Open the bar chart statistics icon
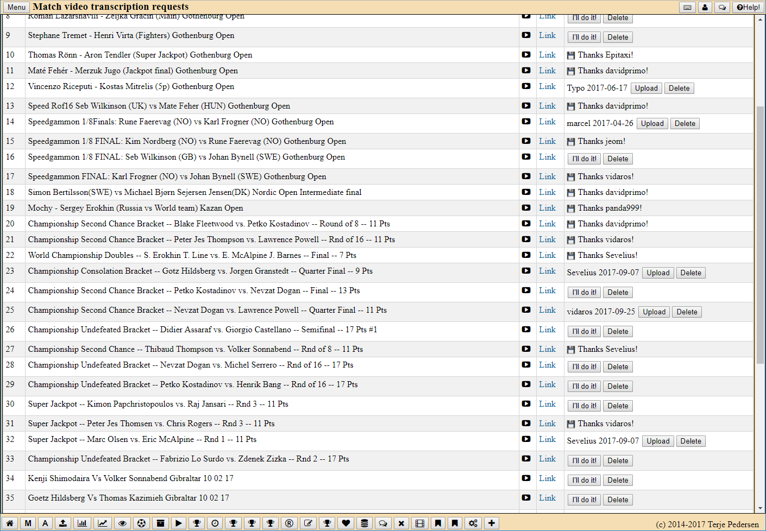Viewport: 766px width, 531px height. 82,523
